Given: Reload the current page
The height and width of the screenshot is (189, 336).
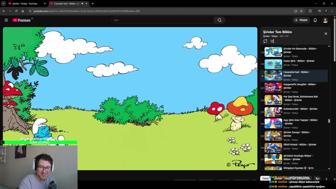Looking at the screenshot, I should click(16, 11).
